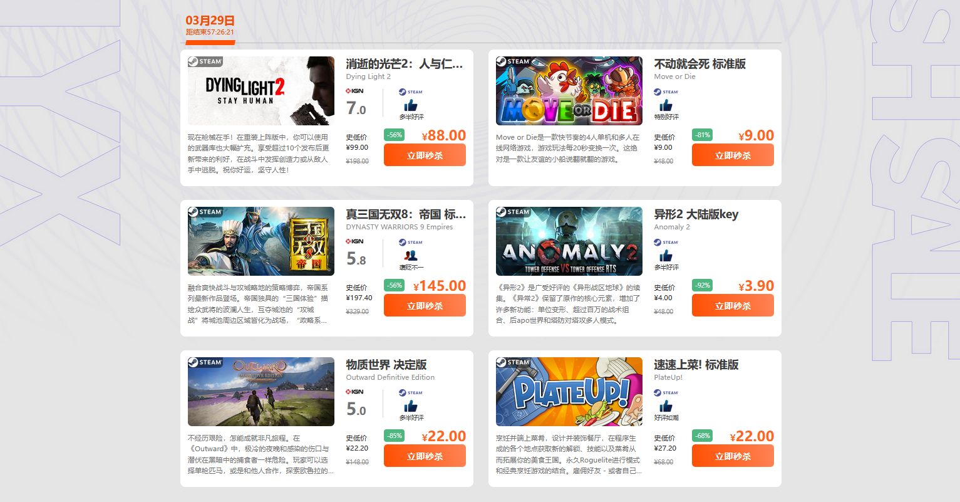Click the IGN 5.0 score for Outward

(x=356, y=409)
